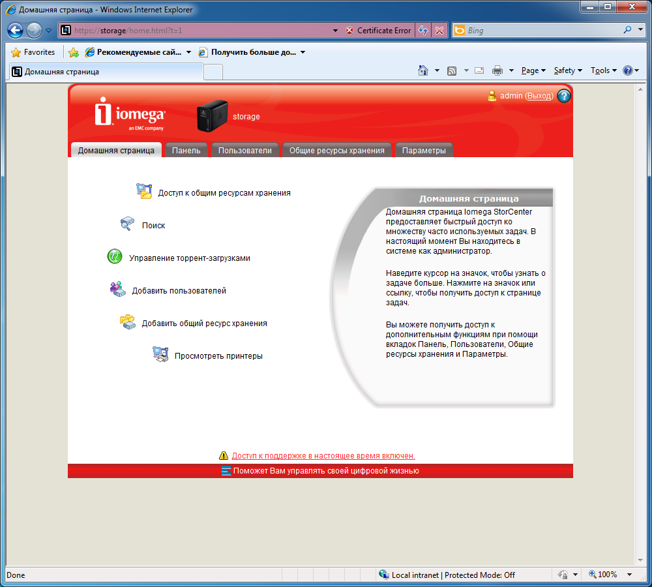Click the Поиск magnifier icon
Image resolution: width=652 pixels, height=587 pixels.
[127, 224]
